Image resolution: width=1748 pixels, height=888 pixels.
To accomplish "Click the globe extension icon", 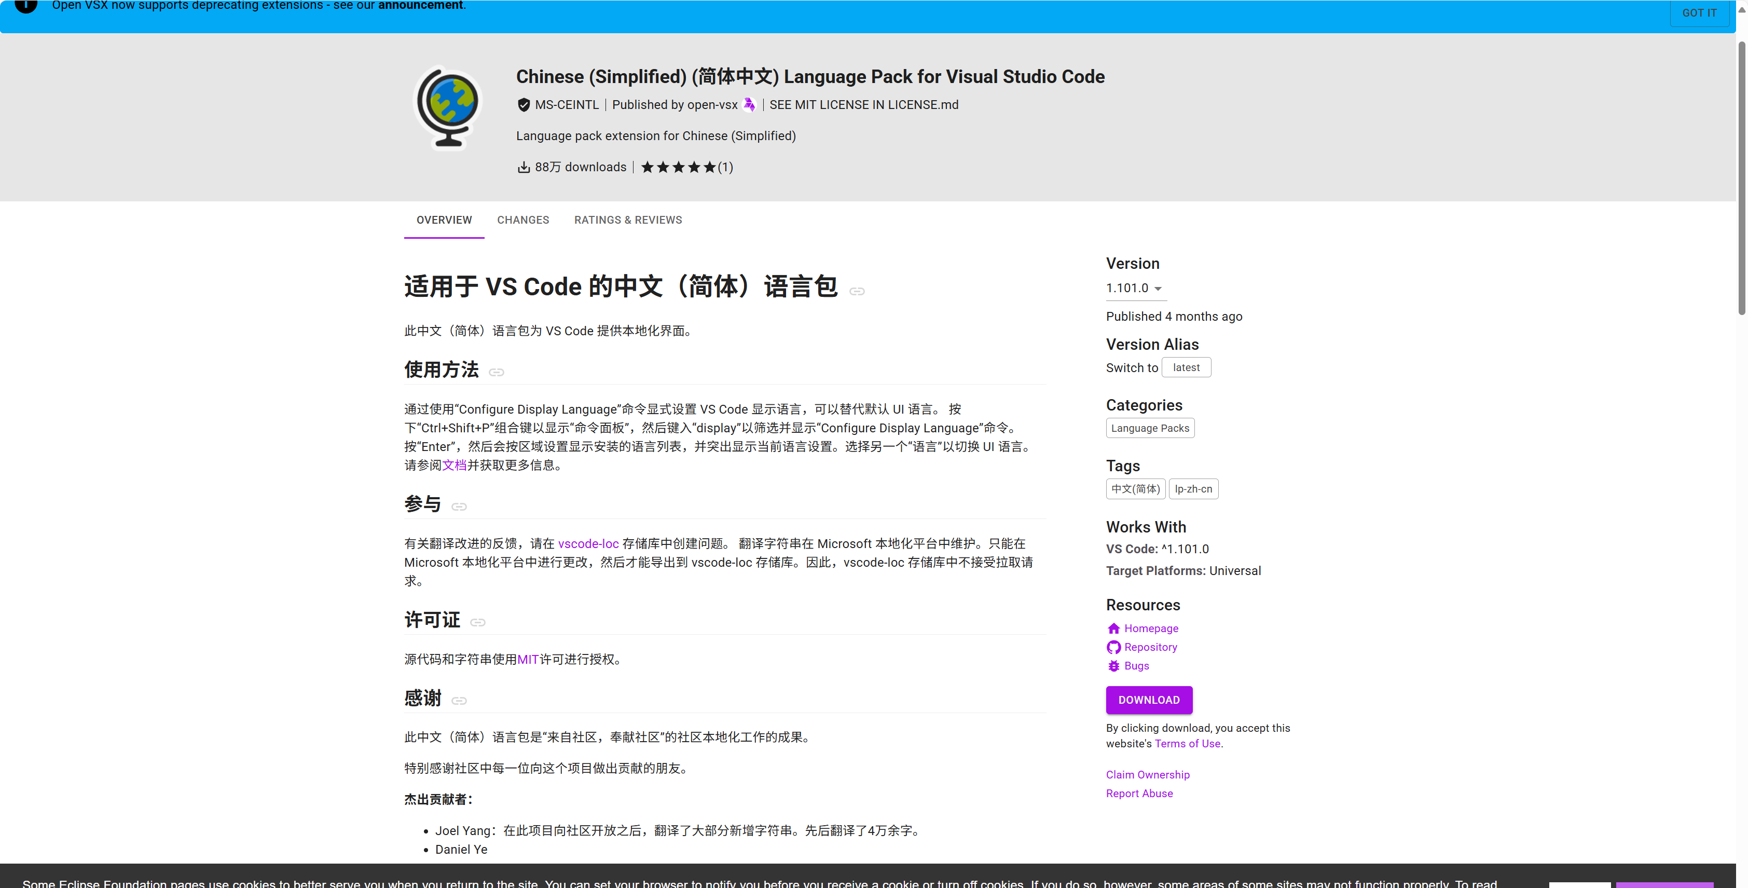I will click(x=448, y=107).
